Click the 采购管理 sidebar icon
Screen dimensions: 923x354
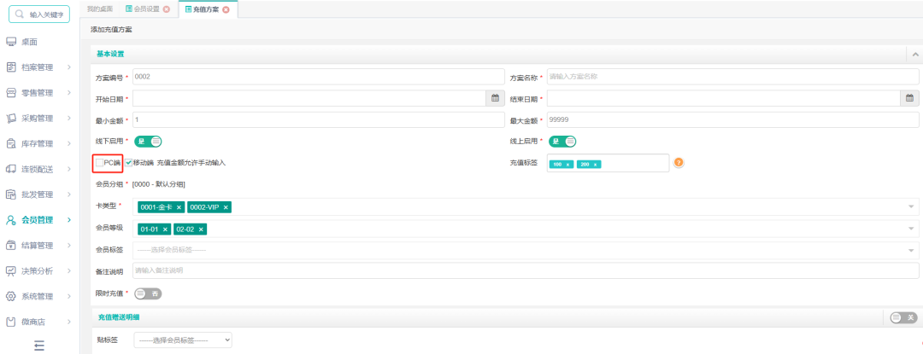point(10,119)
